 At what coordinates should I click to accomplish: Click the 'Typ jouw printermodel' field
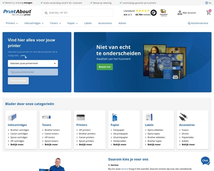[x=33, y=72]
